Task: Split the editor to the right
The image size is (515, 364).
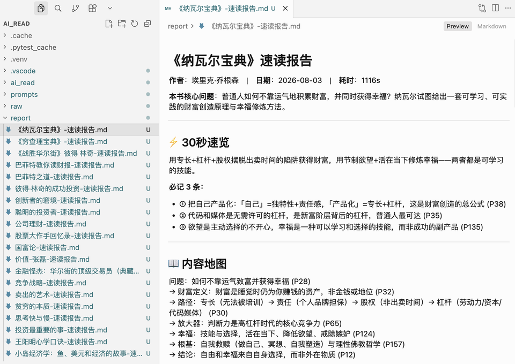Action: click(495, 8)
